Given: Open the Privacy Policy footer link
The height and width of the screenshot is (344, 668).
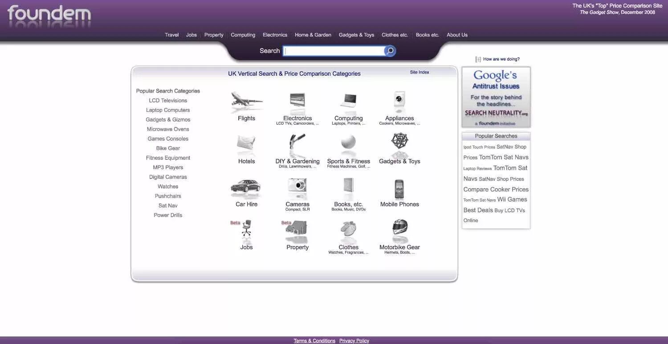Looking at the screenshot, I should tap(354, 341).
